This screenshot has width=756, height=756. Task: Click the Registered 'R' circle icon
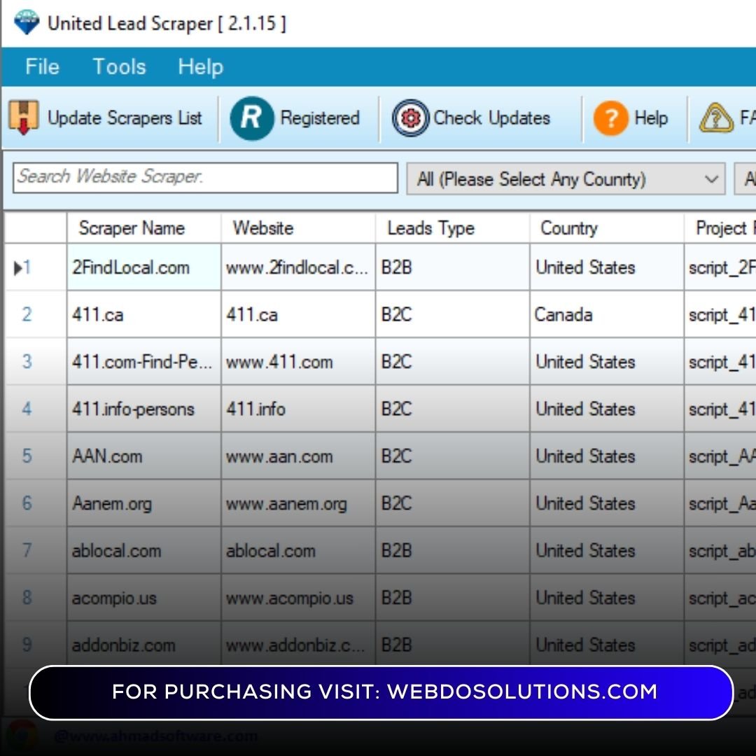click(x=252, y=118)
